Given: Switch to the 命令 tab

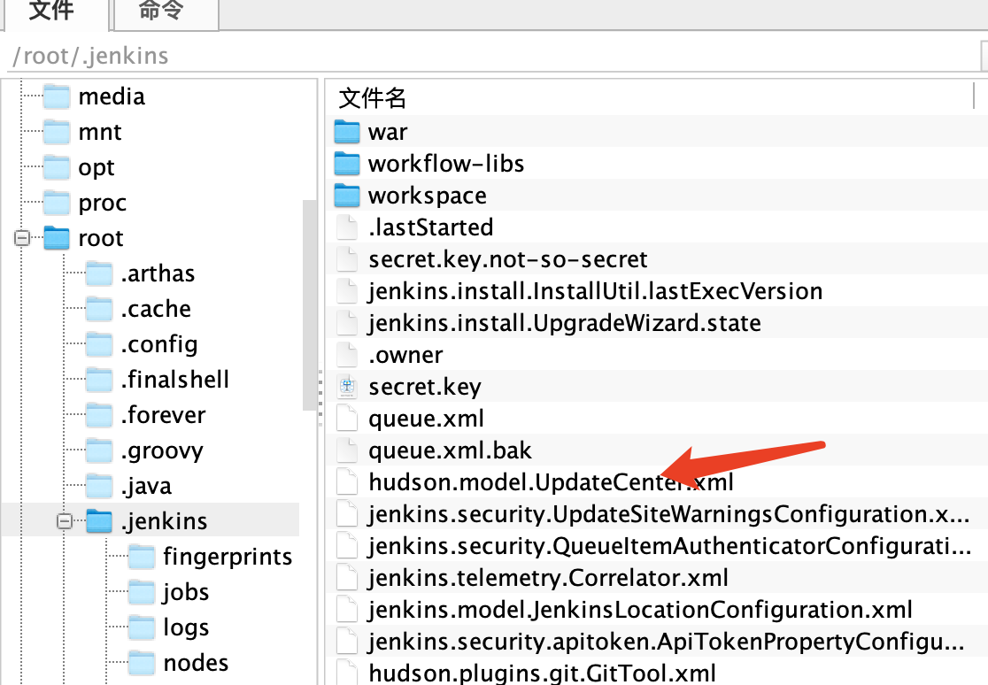Looking at the screenshot, I should click(166, 12).
